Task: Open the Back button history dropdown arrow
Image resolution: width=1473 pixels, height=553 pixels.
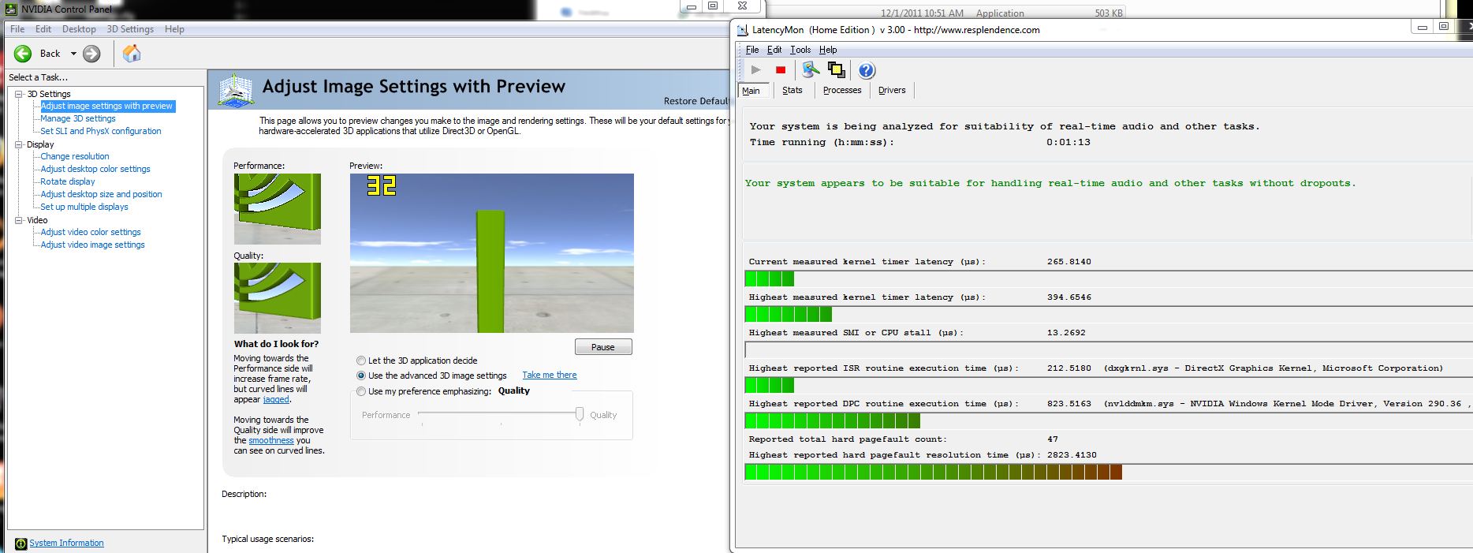Action: point(74,54)
